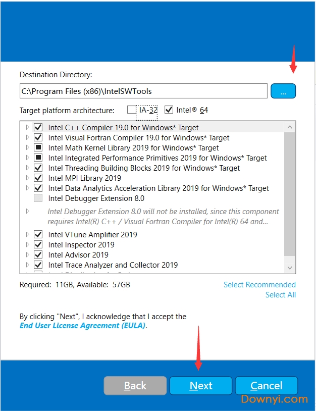Uncheck Intel VTune Amplifier 2019 checkbox
Screen dimensions: 316x411
[38, 234]
